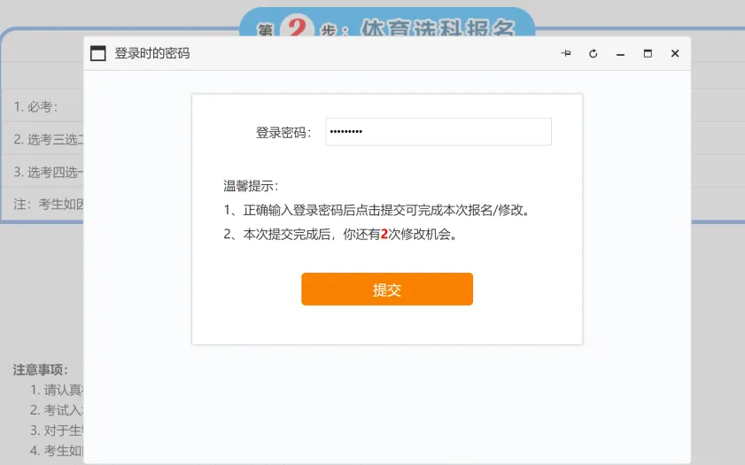Close the 登录时的密码 dialog
This screenshot has width=745, height=465.
pos(675,53)
